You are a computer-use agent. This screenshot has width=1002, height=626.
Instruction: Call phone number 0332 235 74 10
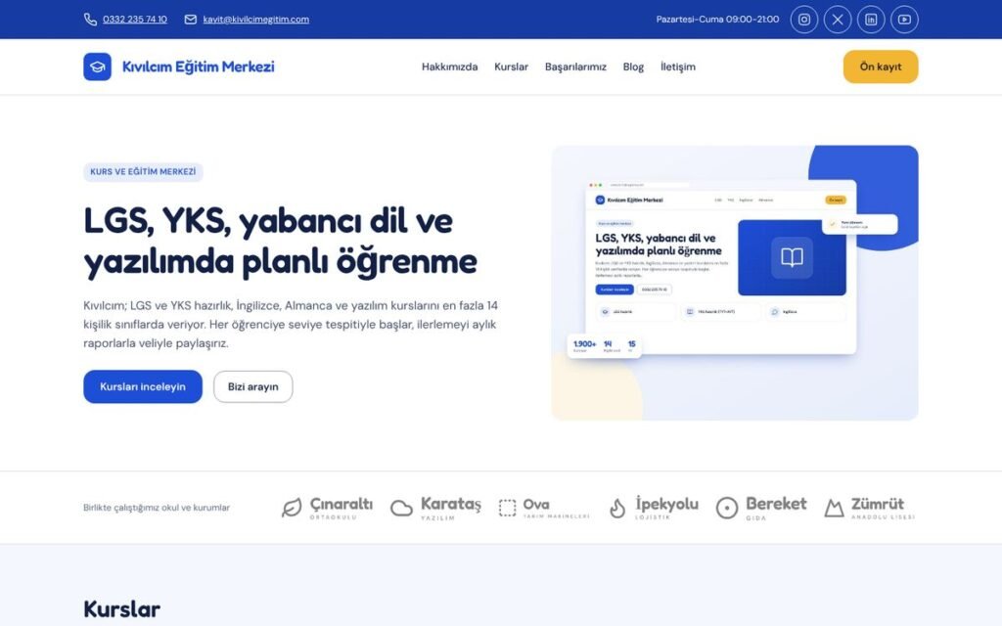135,20
